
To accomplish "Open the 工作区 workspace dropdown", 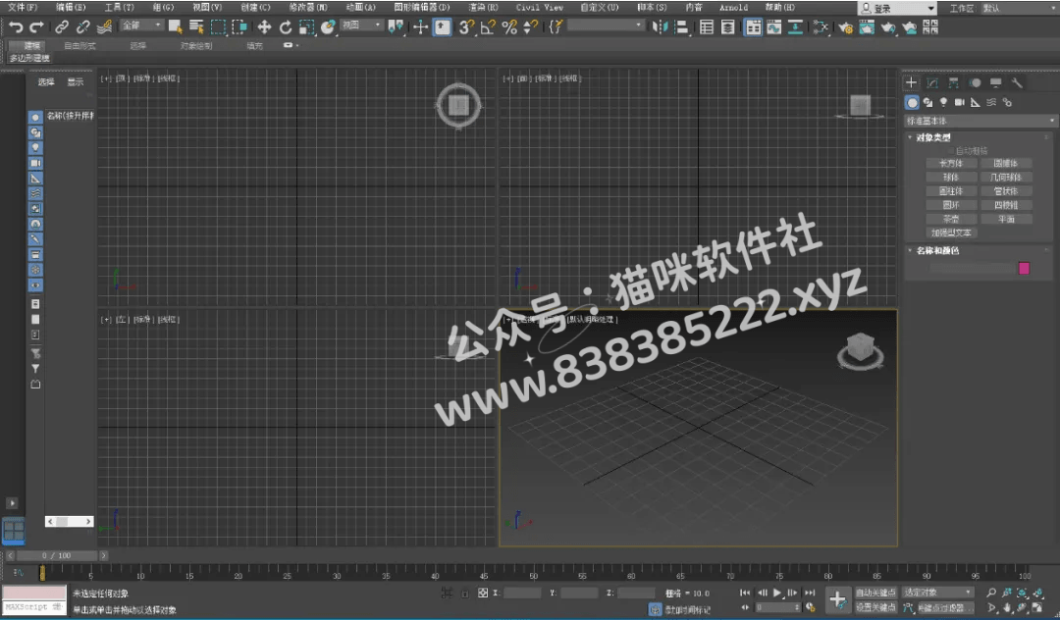I will (x=1019, y=8).
